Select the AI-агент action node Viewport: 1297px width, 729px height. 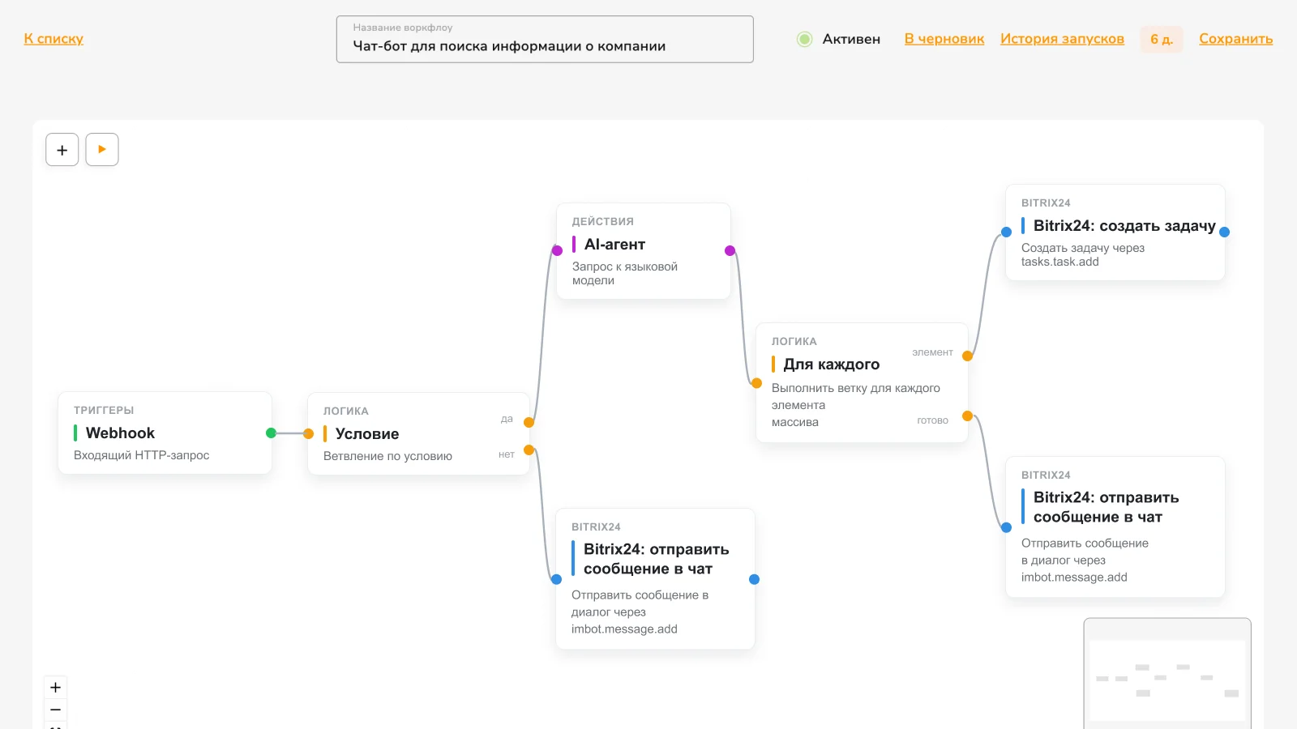click(x=644, y=251)
